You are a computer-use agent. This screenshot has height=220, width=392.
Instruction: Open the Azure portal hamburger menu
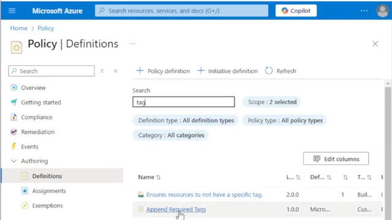pyautogui.click(x=12, y=11)
